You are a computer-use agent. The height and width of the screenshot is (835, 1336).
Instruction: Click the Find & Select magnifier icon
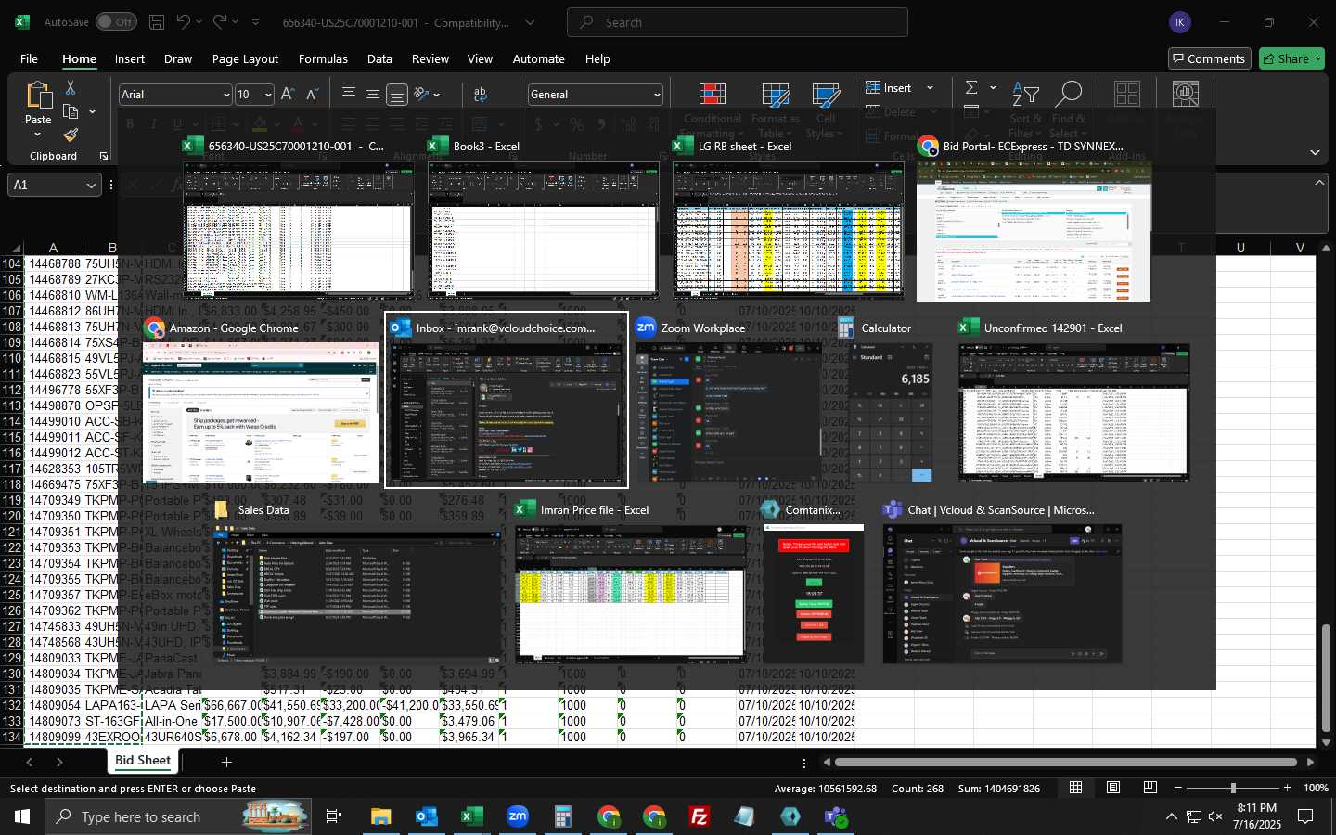pyautogui.click(x=1069, y=94)
